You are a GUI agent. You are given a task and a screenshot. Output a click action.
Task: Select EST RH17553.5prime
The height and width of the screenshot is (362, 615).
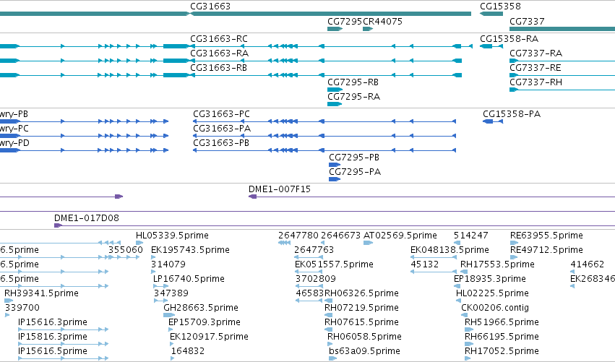[497, 264]
